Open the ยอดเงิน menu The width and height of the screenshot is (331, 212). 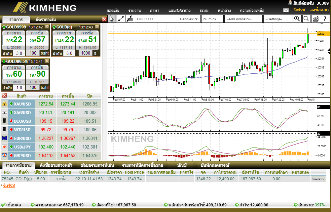(x=113, y=10)
